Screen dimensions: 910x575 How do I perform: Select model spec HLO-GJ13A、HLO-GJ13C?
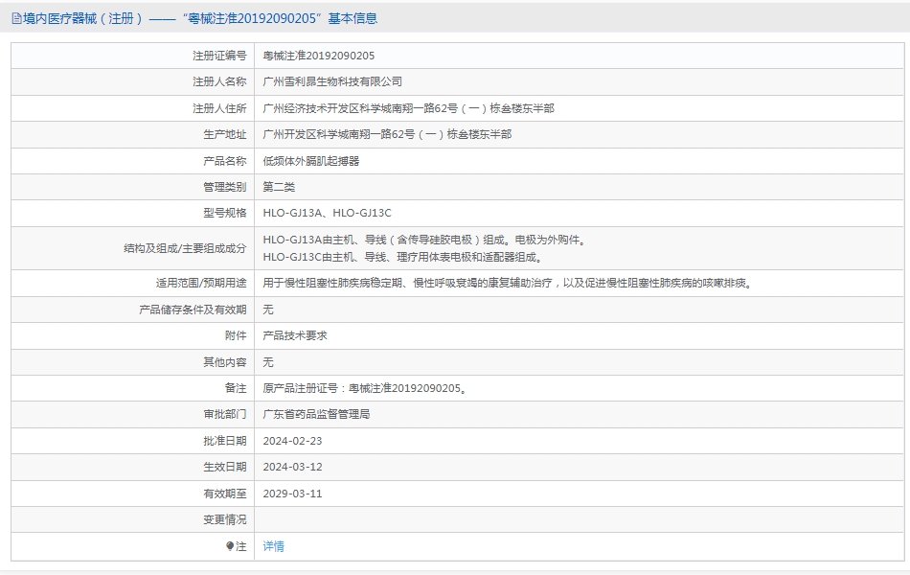pyautogui.click(x=327, y=213)
